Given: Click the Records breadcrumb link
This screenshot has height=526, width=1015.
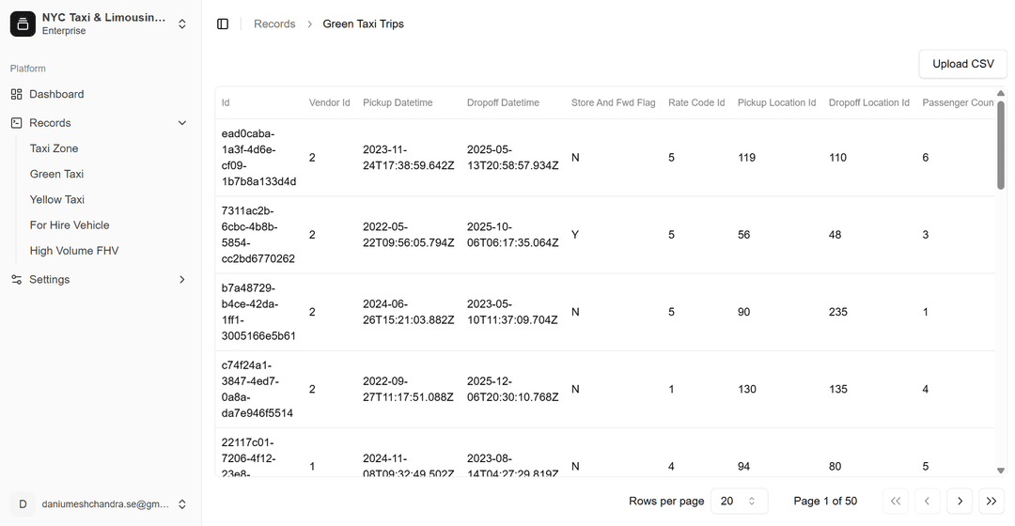Looking at the screenshot, I should click(274, 24).
